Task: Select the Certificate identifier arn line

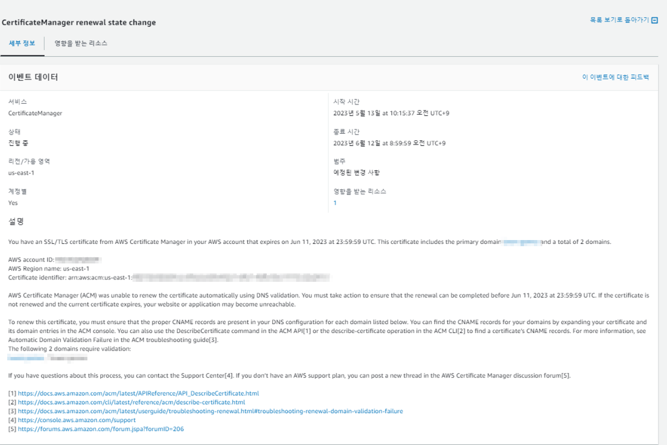Action: (x=169, y=277)
